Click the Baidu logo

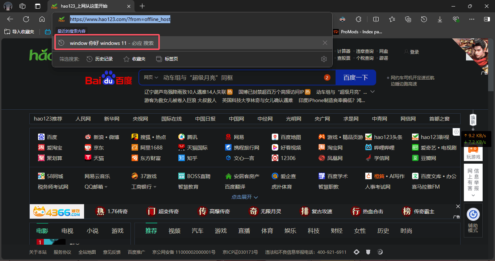(x=109, y=78)
